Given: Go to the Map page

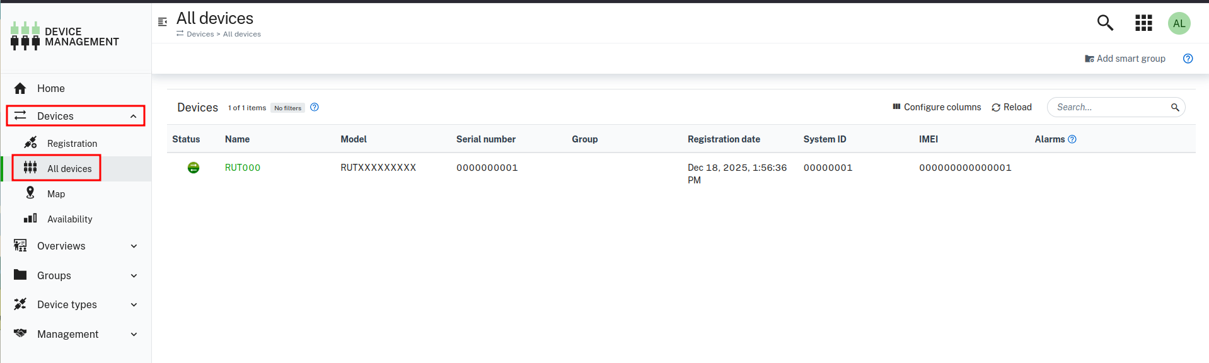Looking at the screenshot, I should (x=56, y=194).
